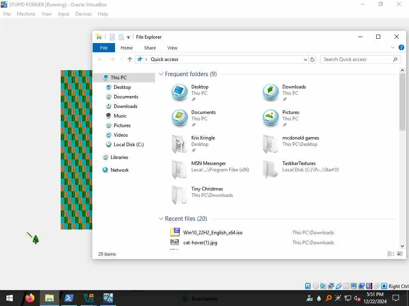Open the MSN Messenger folder
This screenshot has height=306, width=409.
(210, 169)
